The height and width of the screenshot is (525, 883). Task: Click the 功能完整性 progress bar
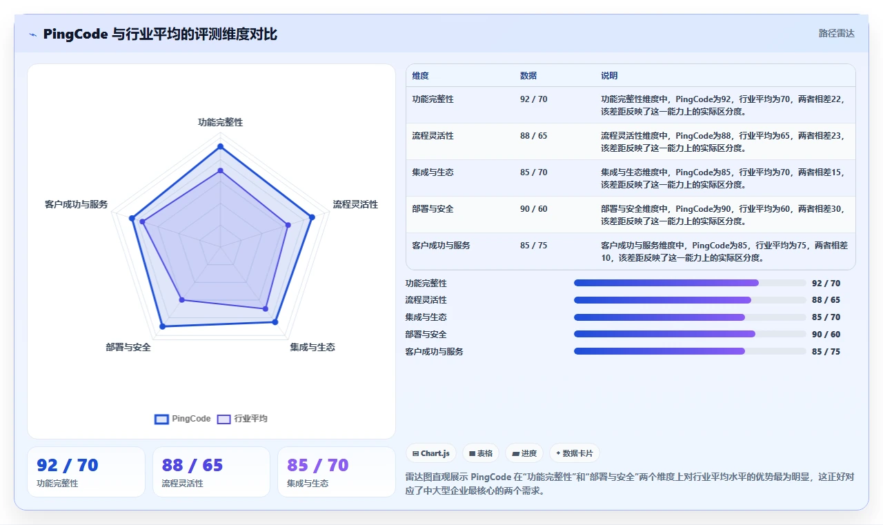(x=690, y=283)
